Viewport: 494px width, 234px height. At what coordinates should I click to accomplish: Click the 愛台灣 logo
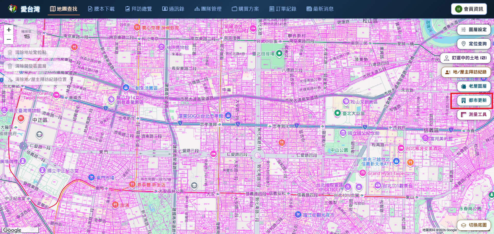(24, 9)
